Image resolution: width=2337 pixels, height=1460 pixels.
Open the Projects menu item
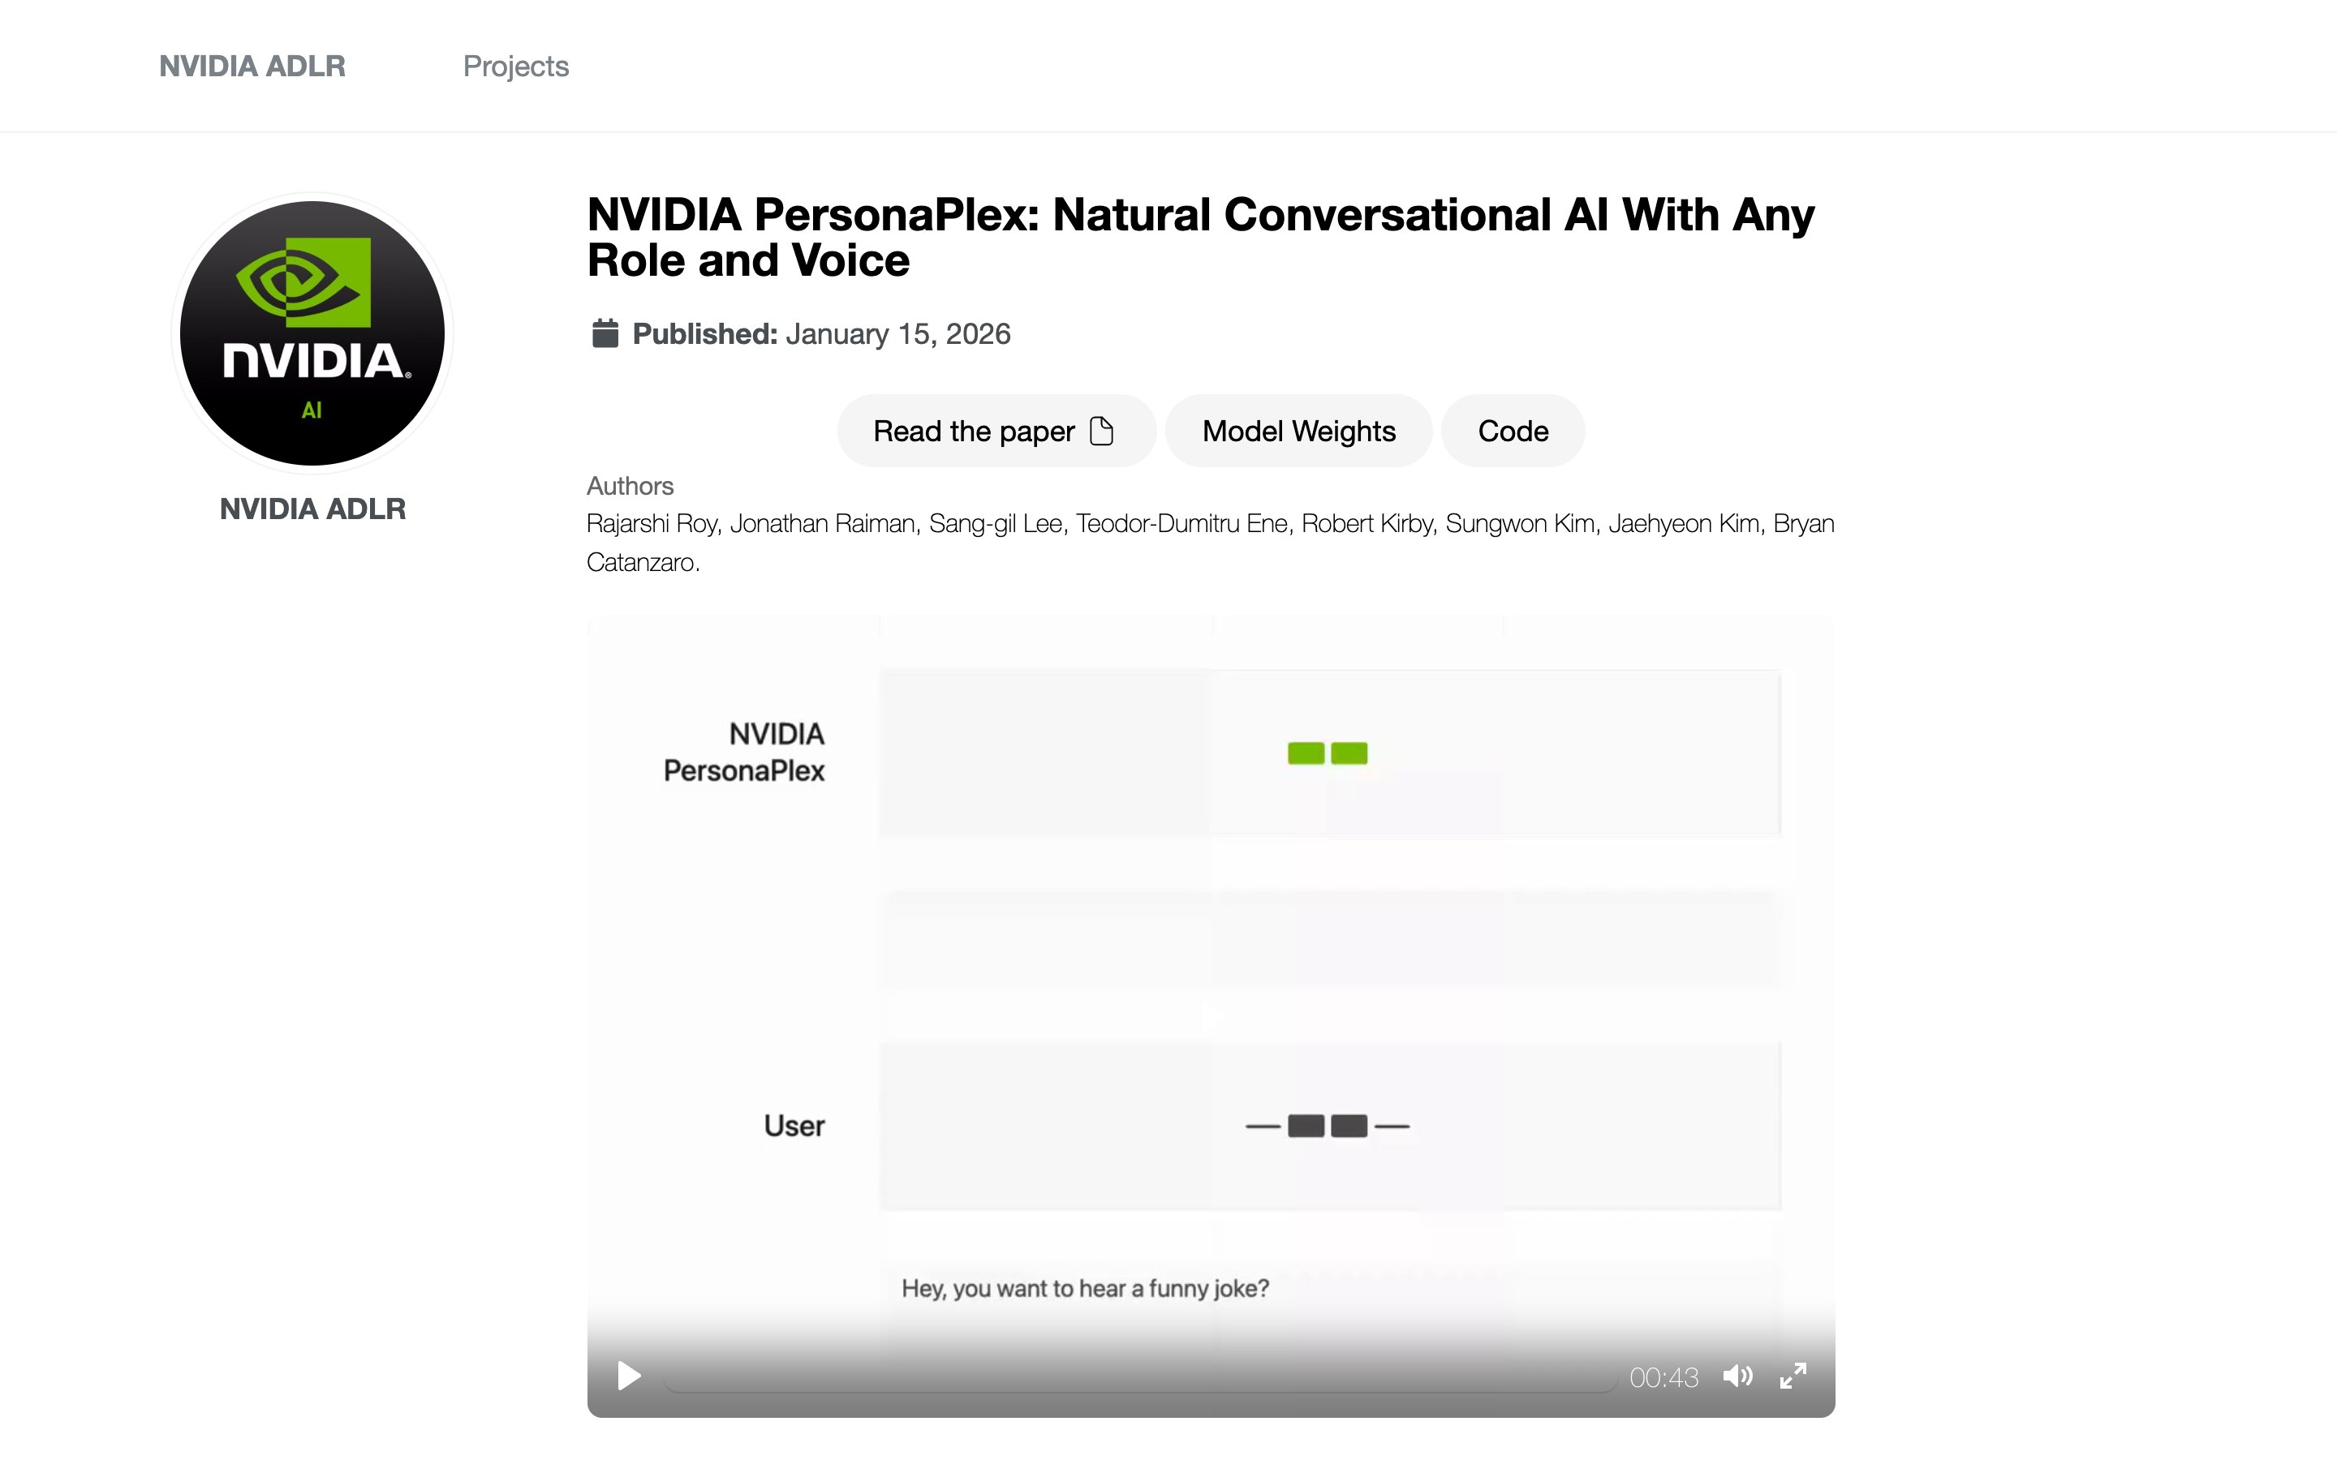tap(516, 66)
